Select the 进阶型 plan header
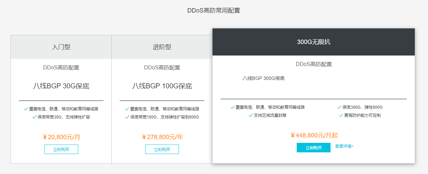 162,47
